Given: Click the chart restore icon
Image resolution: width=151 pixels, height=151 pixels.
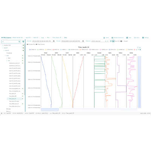Looking at the screenshot, I should tap(138, 48).
